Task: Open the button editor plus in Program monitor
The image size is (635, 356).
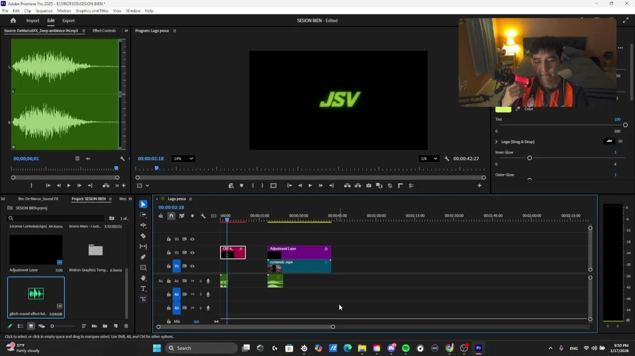Action: 479,185
